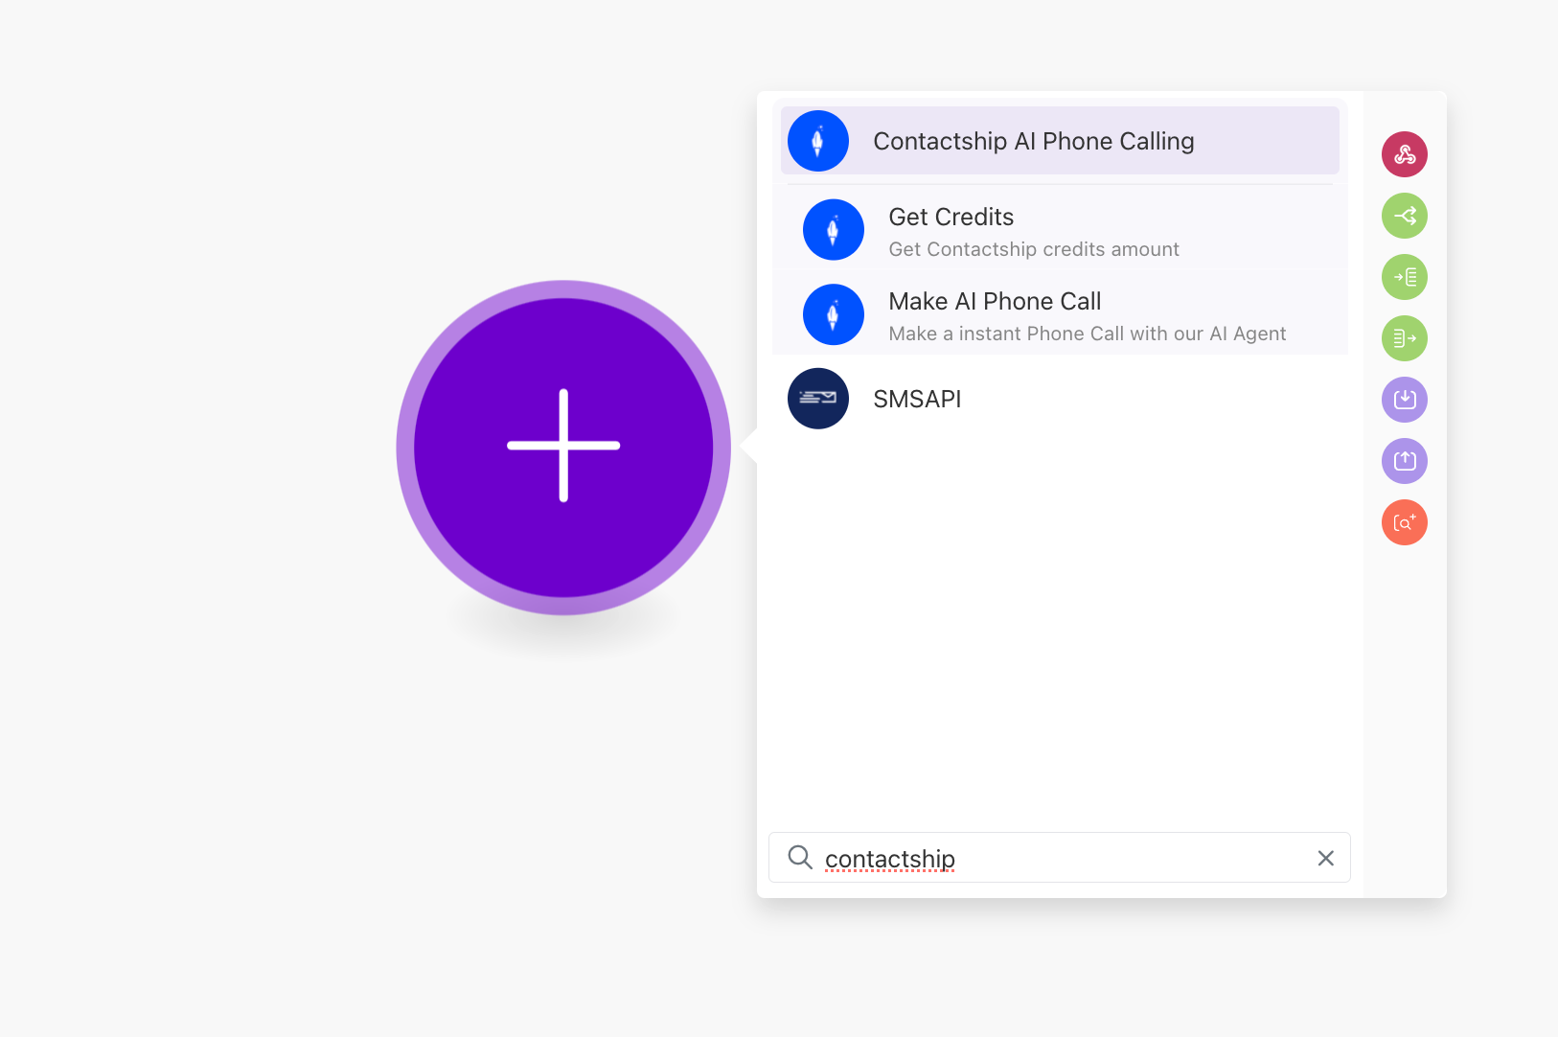The image size is (1558, 1037).
Task: Open the Webhooks tool (red icon)
Action: [x=1405, y=154]
